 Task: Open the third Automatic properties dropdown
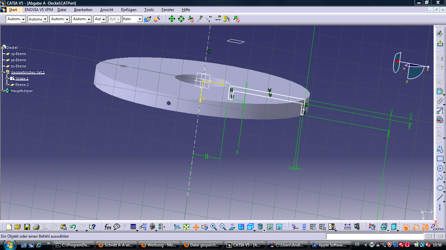click(67, 19)
